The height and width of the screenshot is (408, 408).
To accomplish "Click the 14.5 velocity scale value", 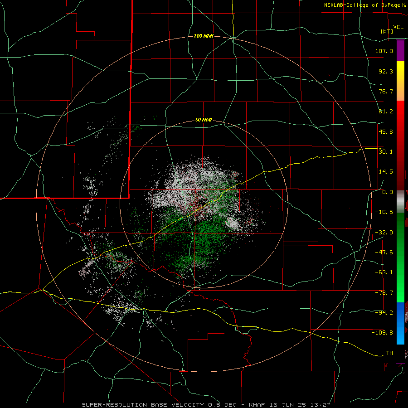I will [386, 172].
